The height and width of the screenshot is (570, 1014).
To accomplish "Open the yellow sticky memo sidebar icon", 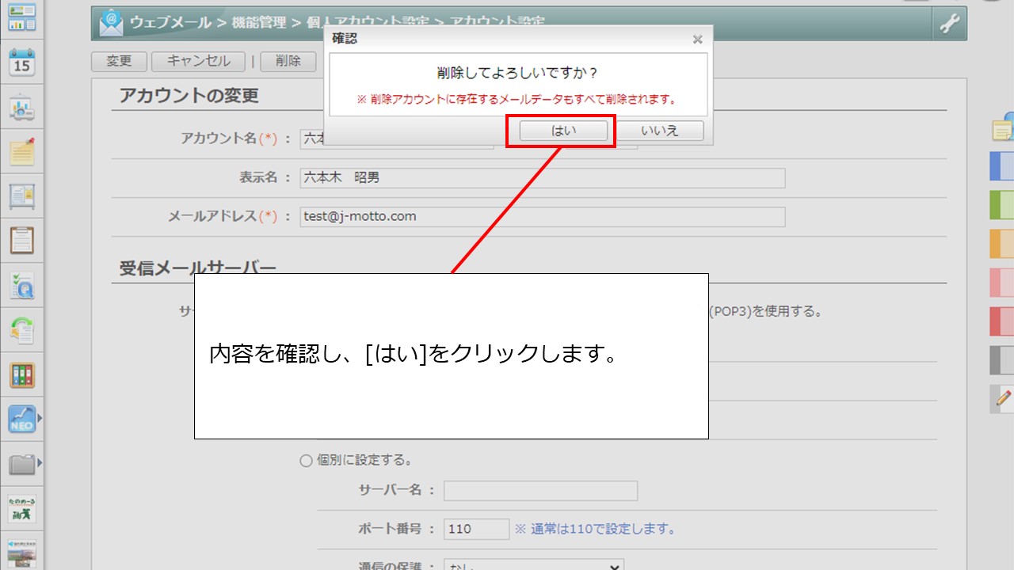I will click(x=22, y=151).
